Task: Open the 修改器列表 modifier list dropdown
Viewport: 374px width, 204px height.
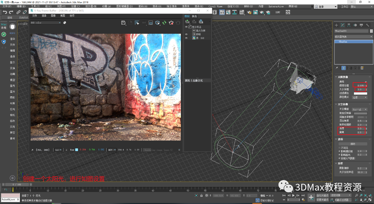Action: click(354, 37)
